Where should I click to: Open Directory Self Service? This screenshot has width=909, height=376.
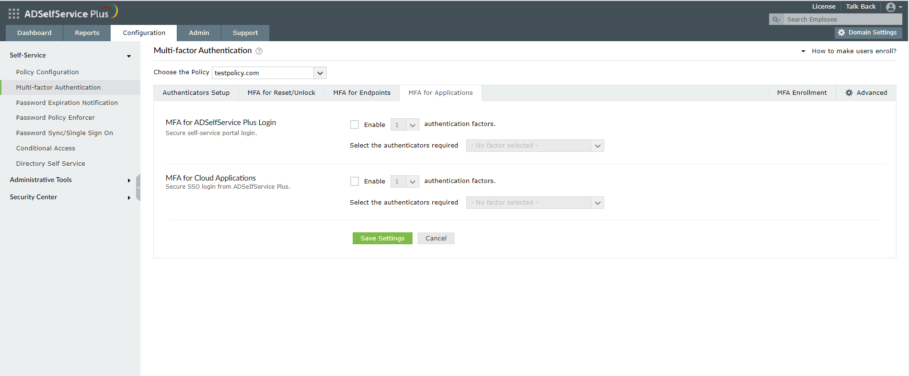pyautogui.click(x=51, y=164)
